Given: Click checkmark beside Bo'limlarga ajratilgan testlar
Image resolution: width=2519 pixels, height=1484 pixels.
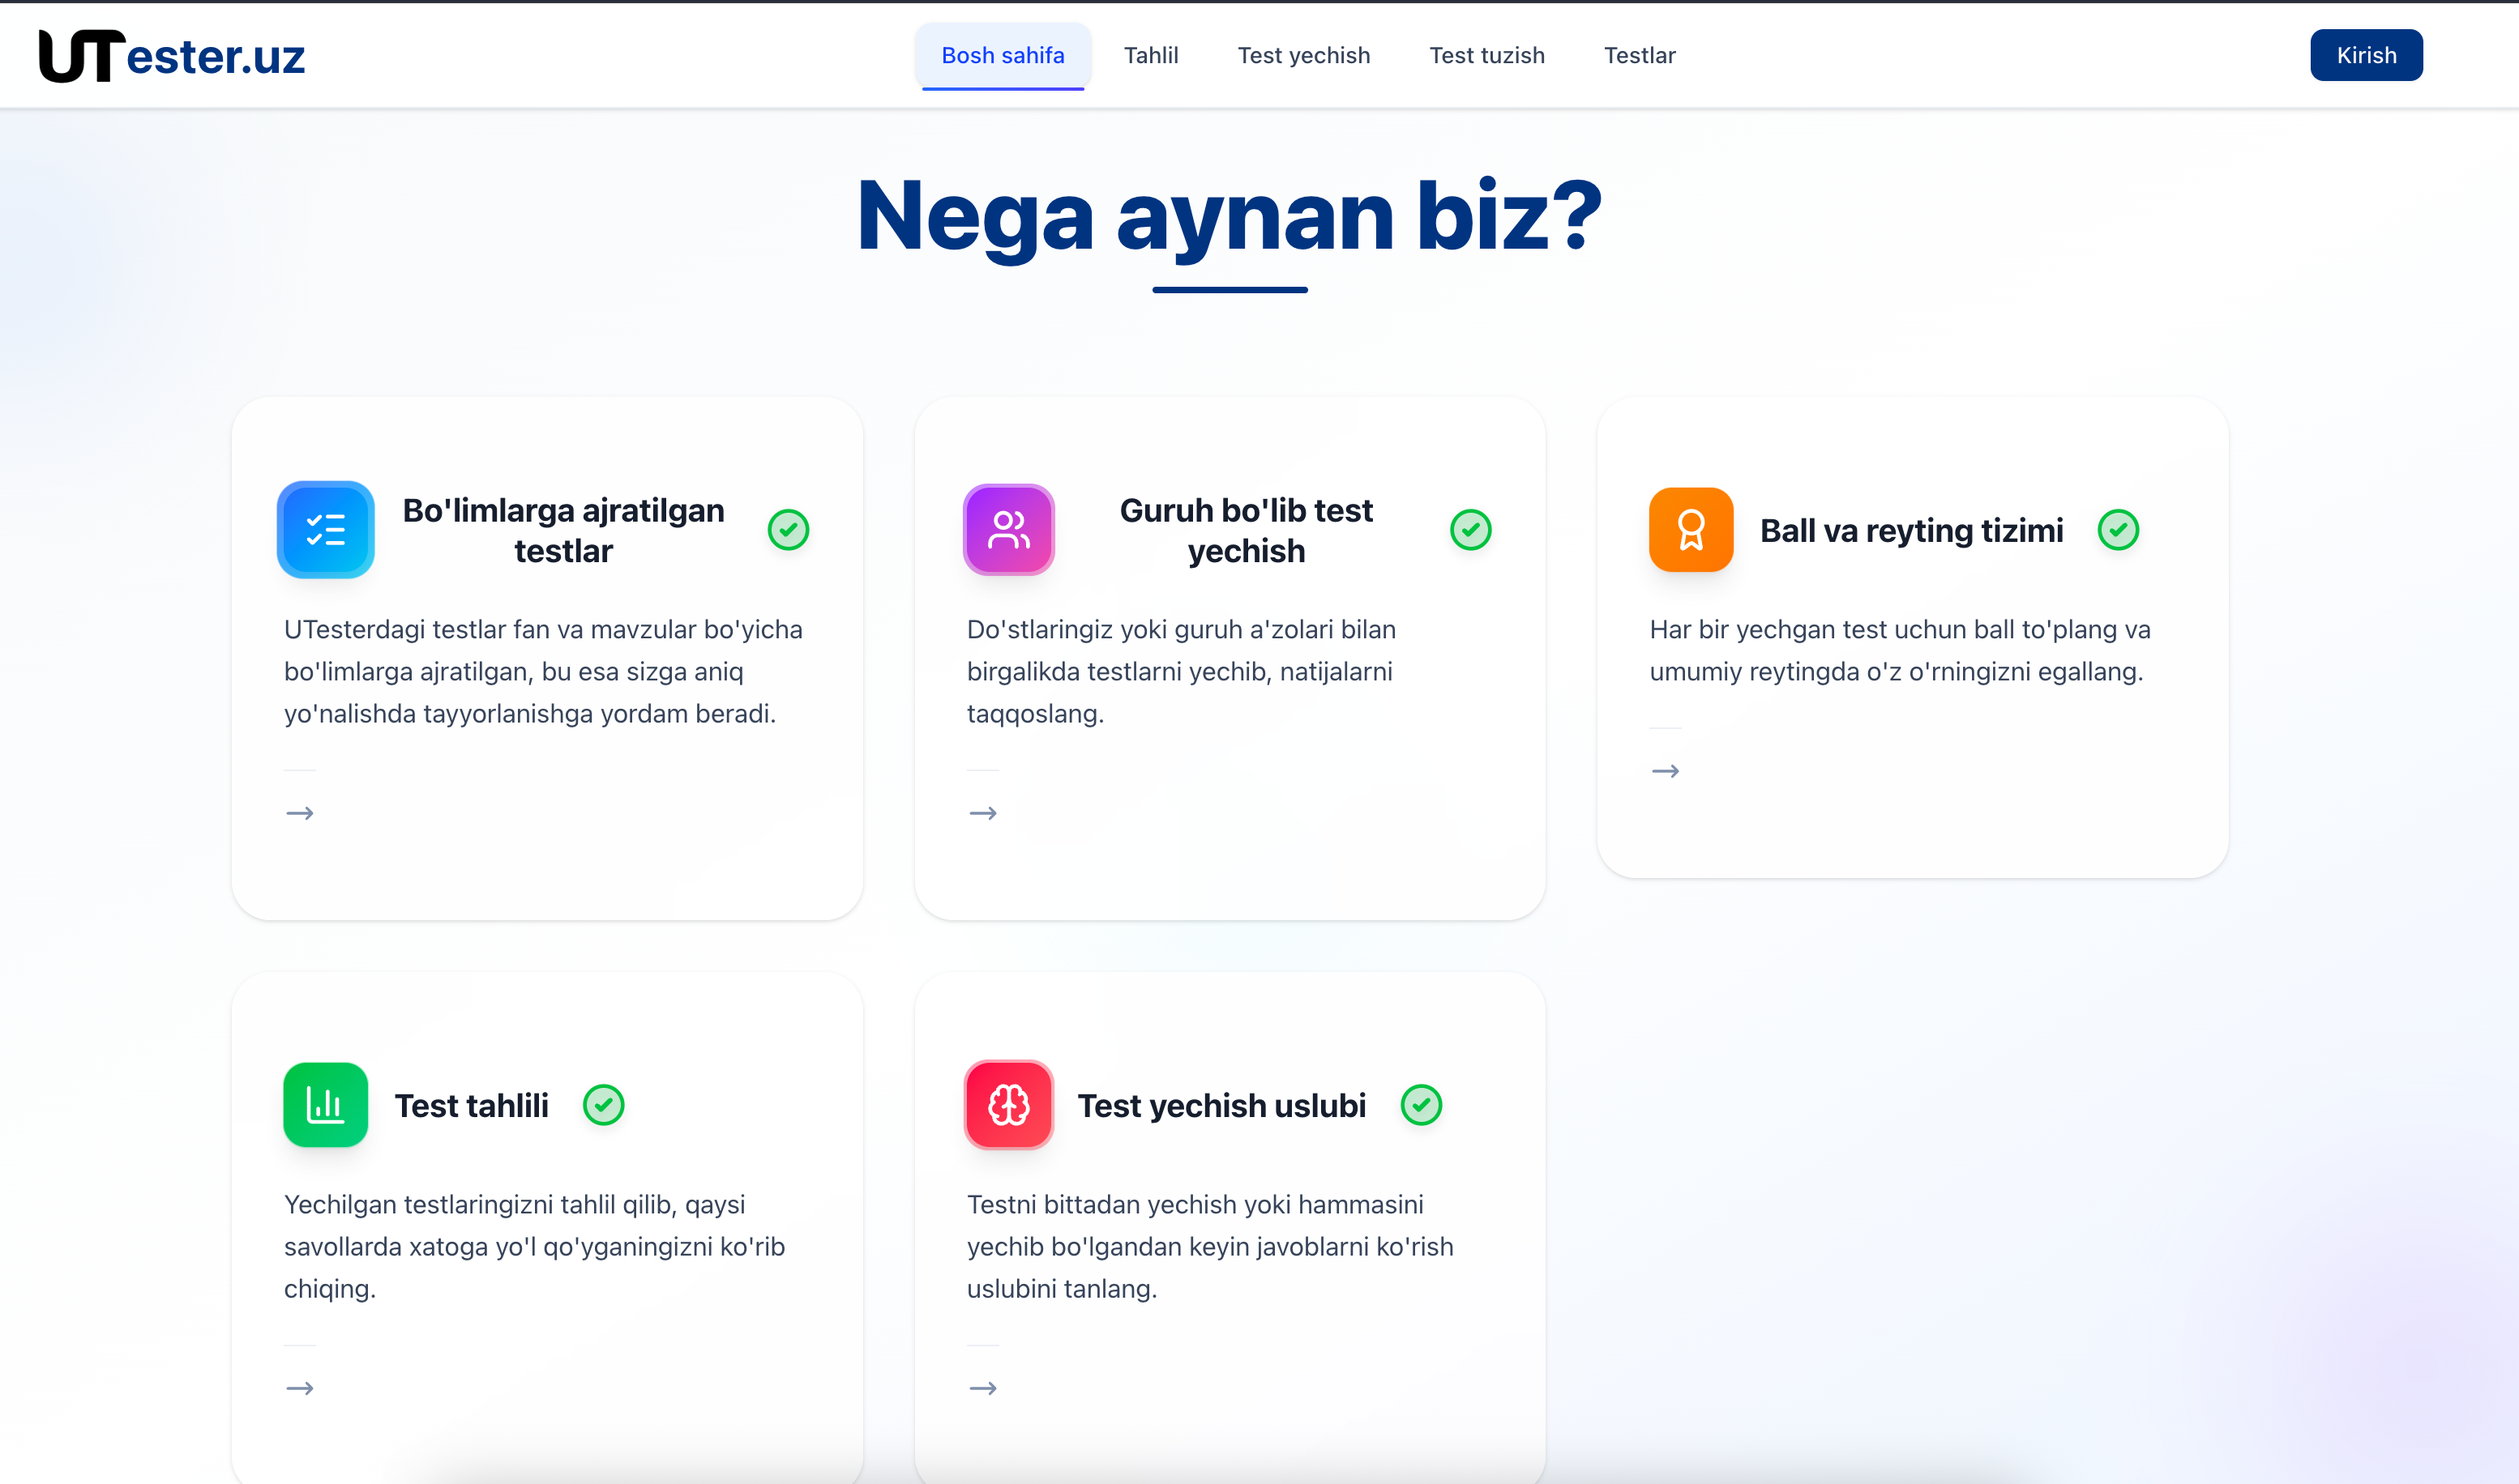Looking at the screenshot, I should [789, 530].
